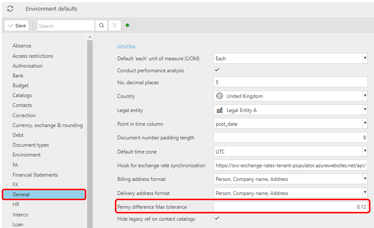
Task: Click Penny difference Max tolerance value field
Action: point(291,207)
